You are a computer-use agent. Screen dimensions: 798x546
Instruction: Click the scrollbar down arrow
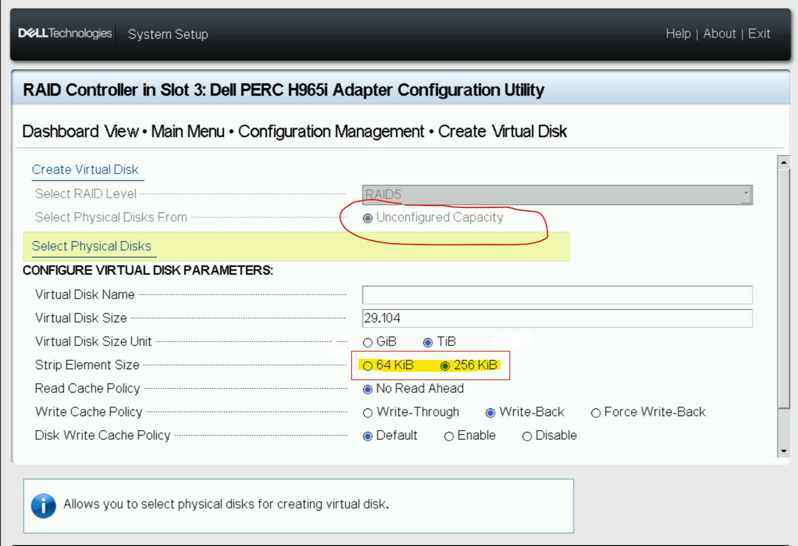pos(784,451)
